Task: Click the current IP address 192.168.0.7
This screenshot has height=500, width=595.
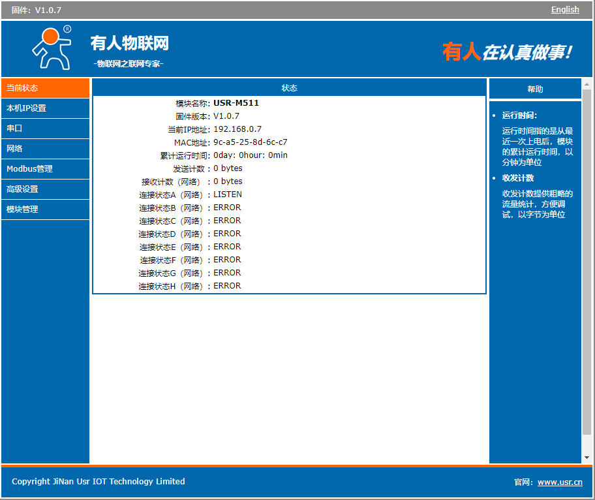Action: 237,129
